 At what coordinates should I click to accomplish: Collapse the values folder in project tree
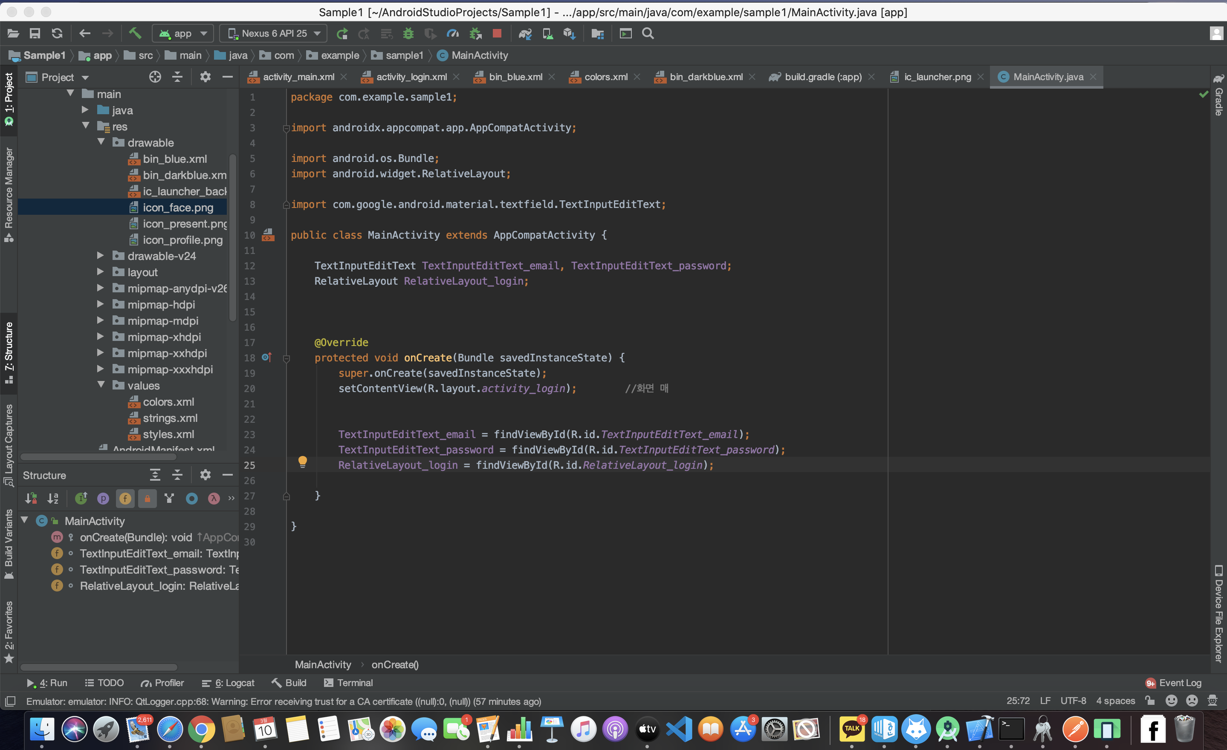tap(101, 385)
